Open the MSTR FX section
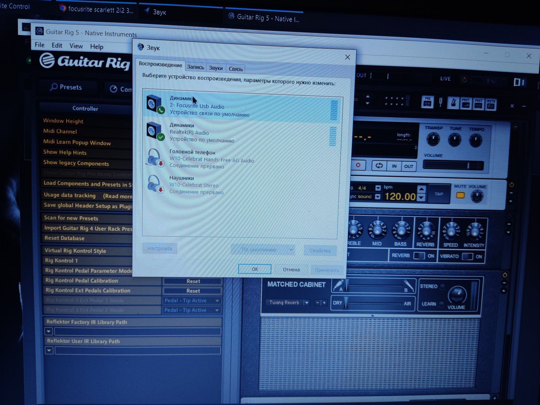This screenshot has height=405, width=540. (491, 104)
